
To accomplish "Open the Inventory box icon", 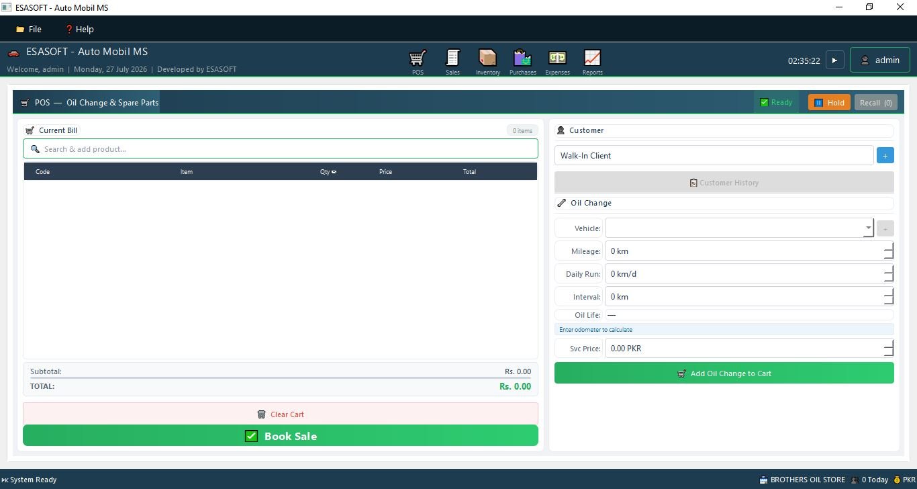I will point(487,62).
